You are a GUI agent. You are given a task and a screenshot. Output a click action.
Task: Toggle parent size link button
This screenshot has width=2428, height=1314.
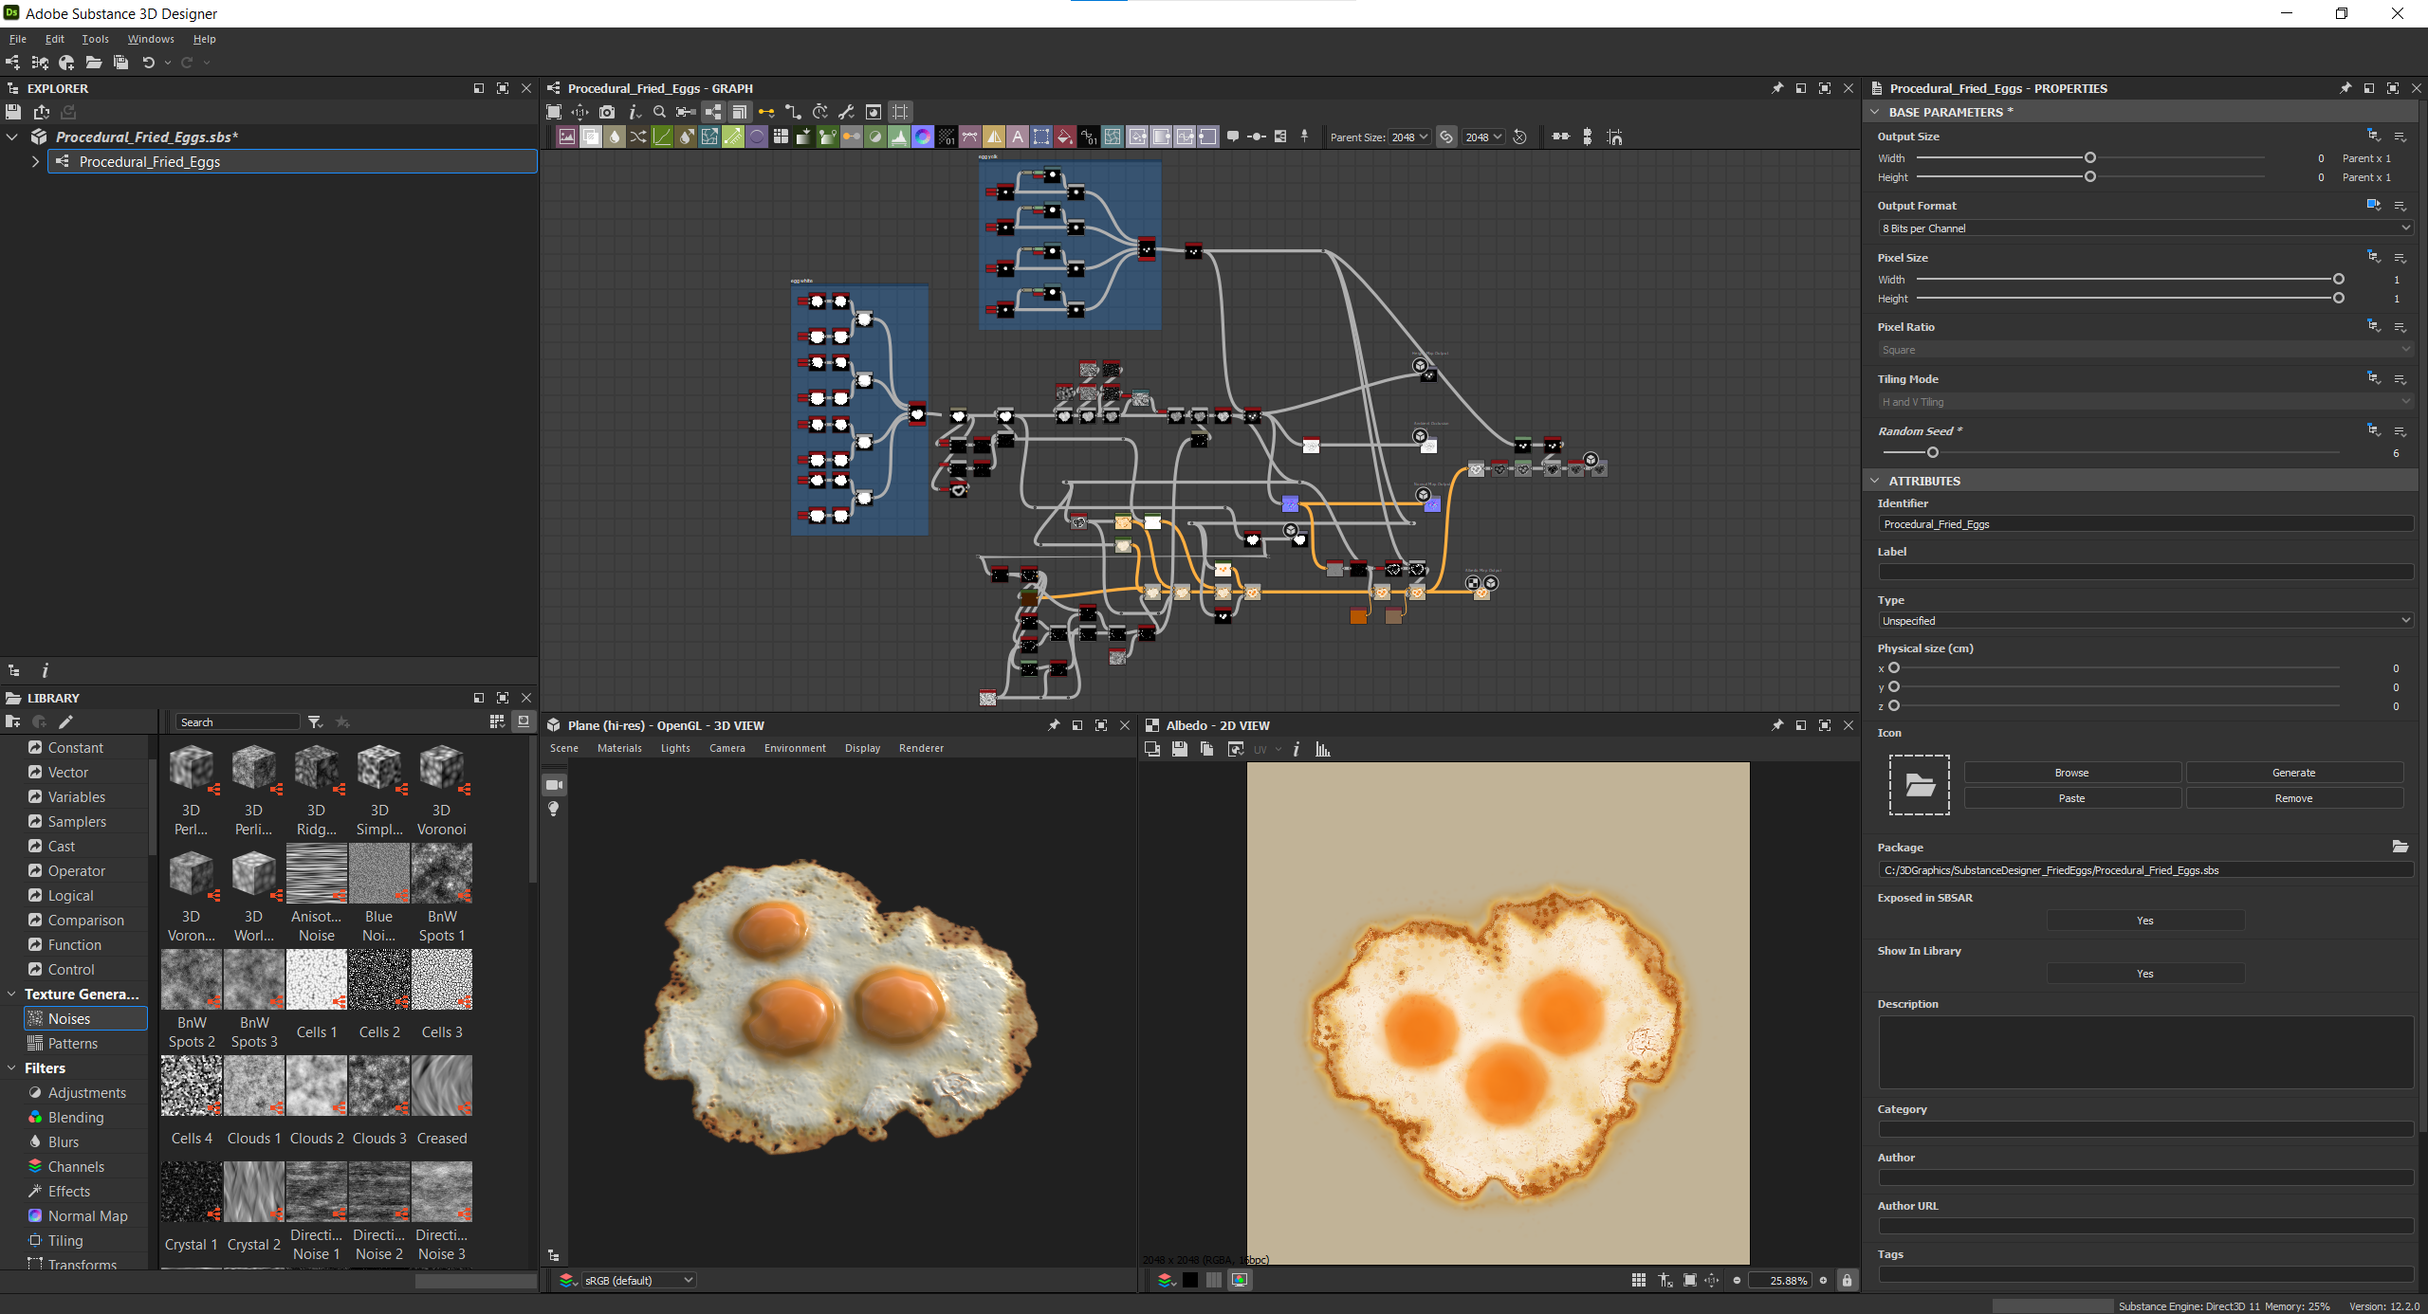tap(1445, 137)
